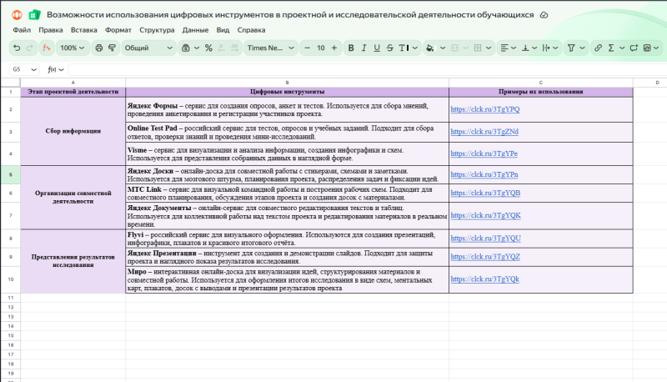Undo the last action
The image size is (667, 382).
click(17, 48)
